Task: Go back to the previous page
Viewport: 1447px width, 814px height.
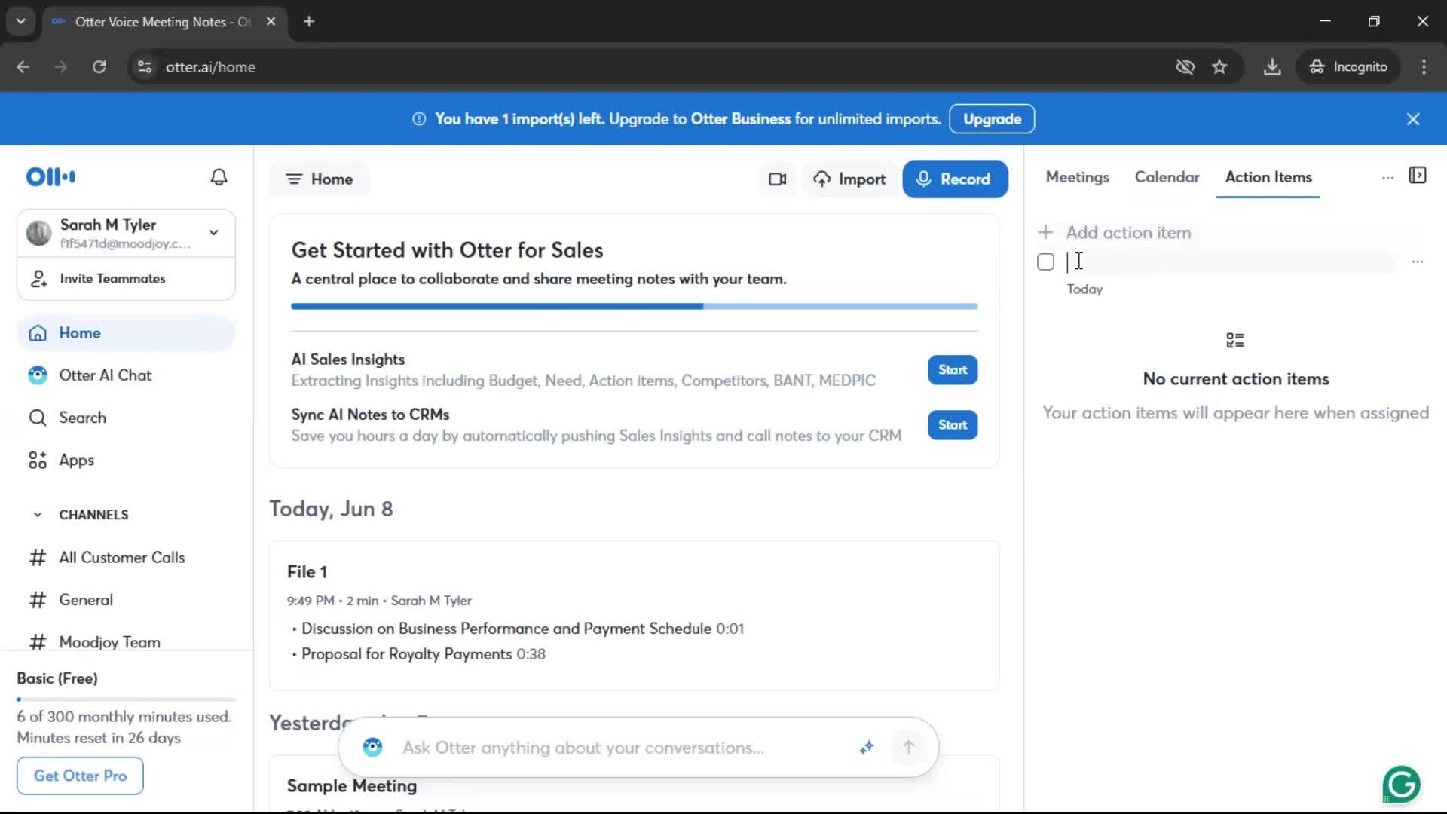Action: pos(23,67)
